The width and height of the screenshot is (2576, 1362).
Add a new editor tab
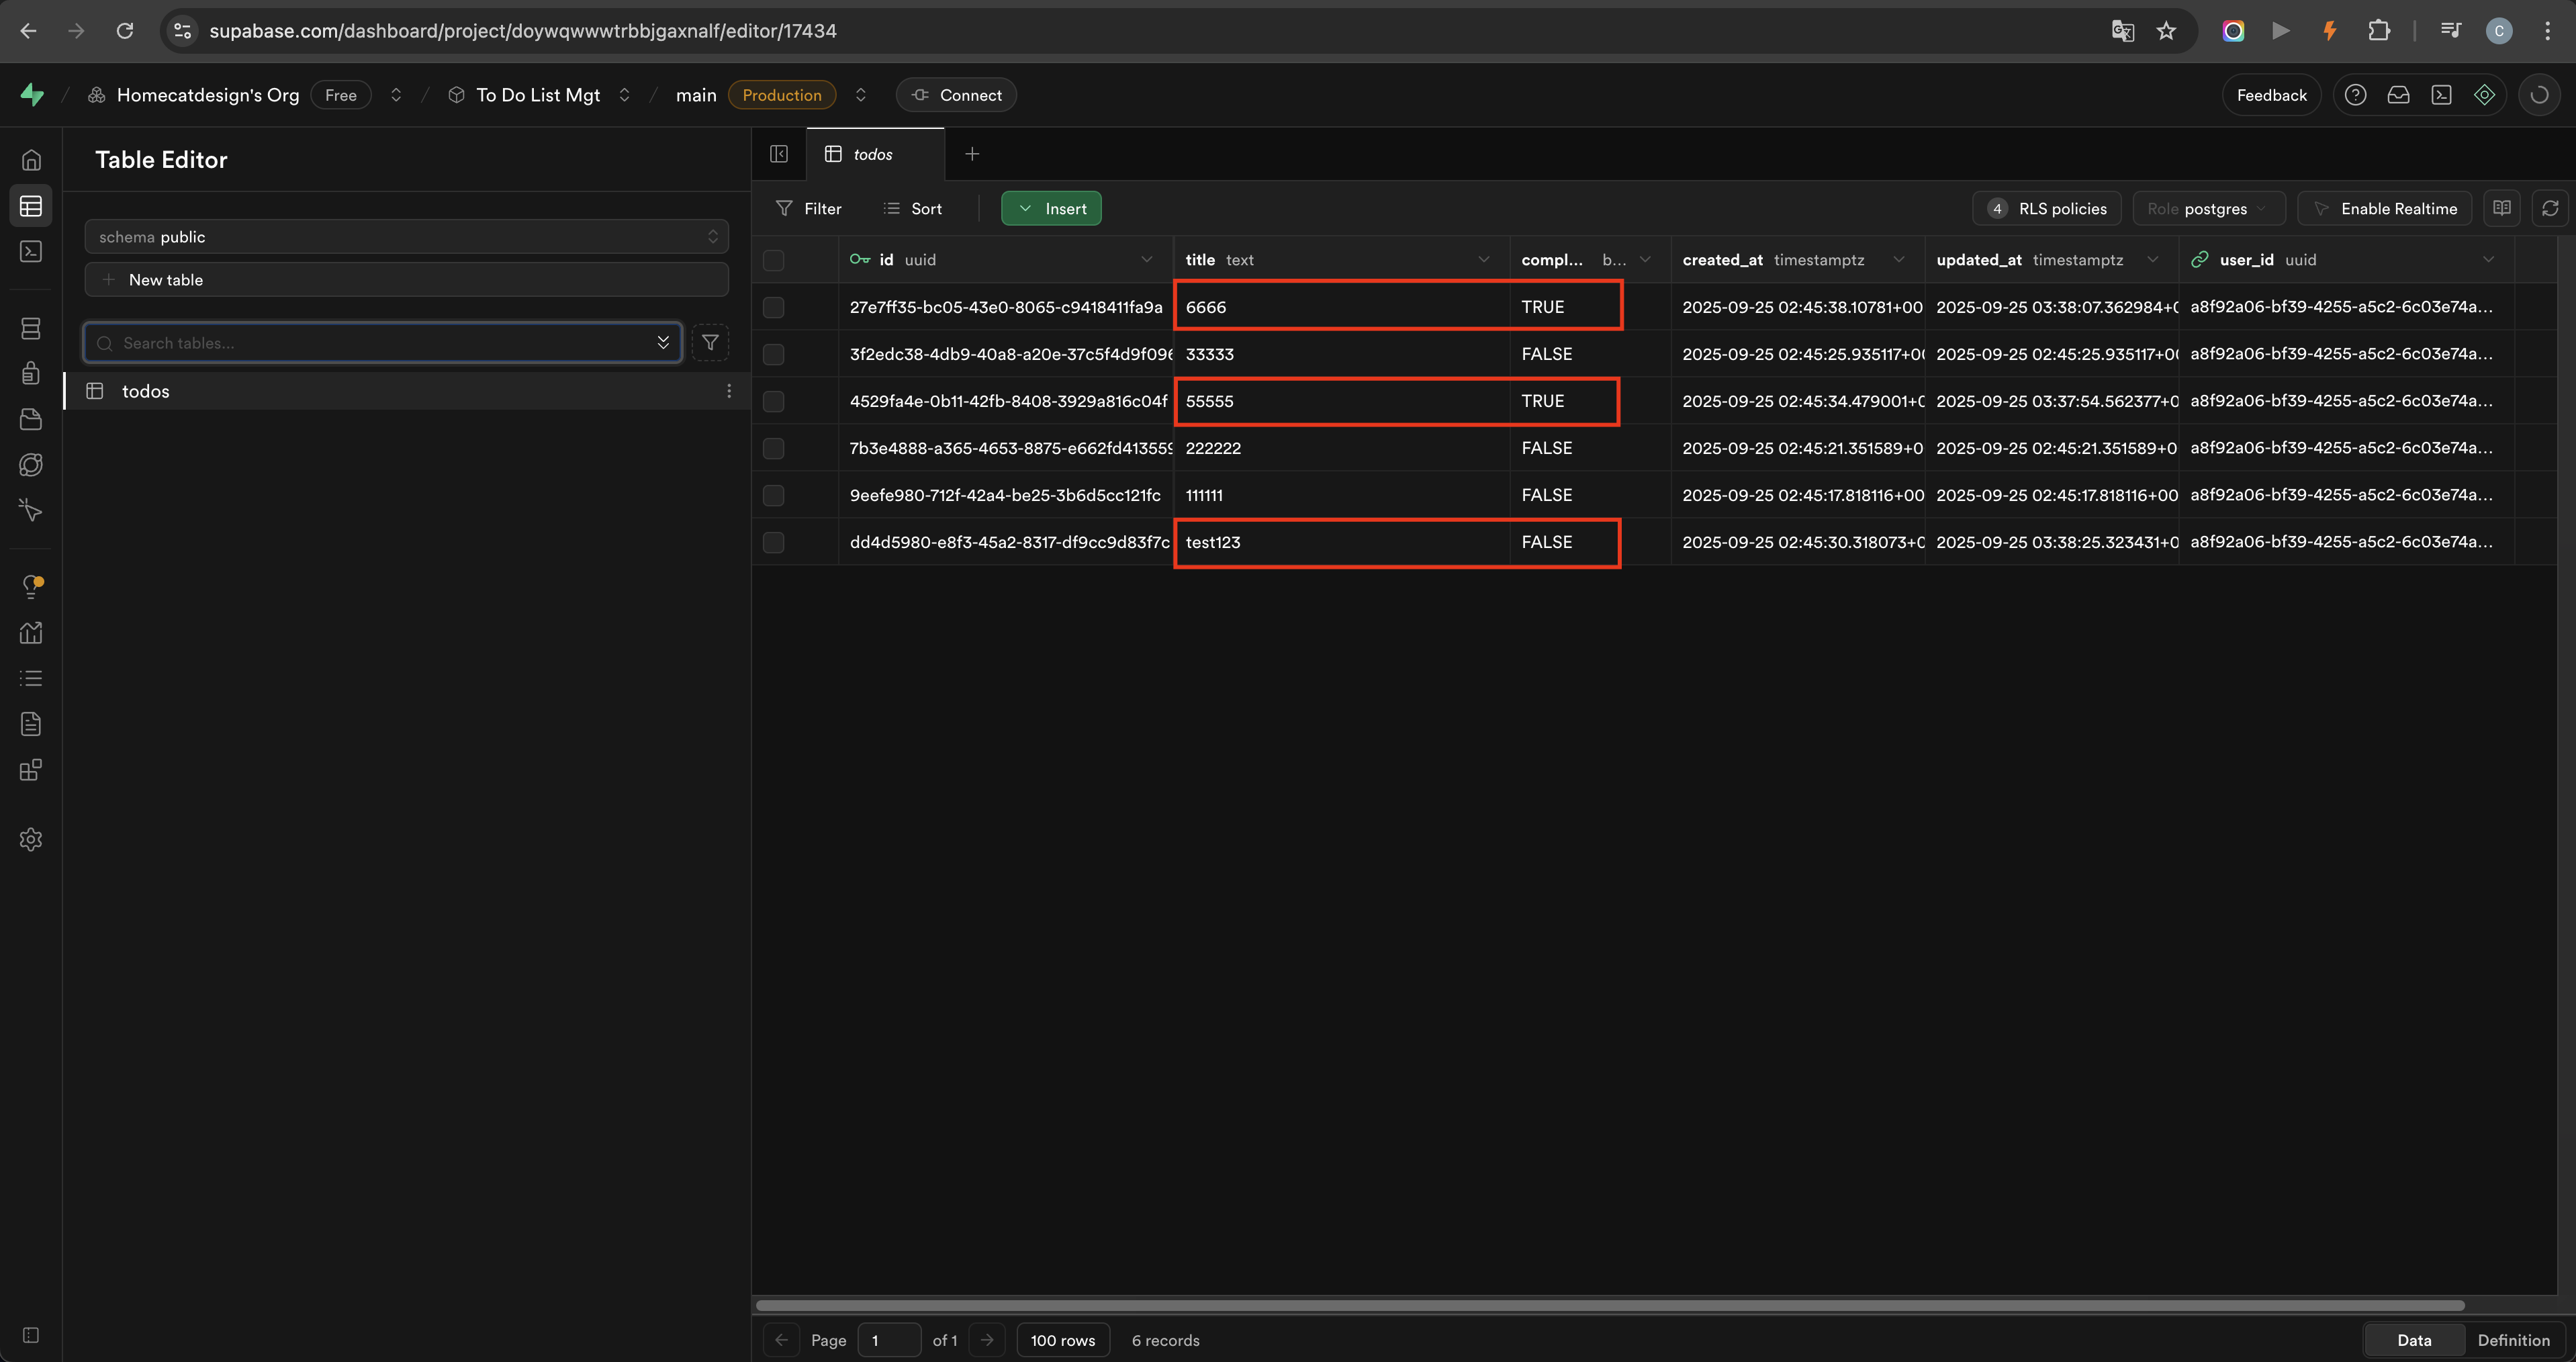[x=972, y=154]
